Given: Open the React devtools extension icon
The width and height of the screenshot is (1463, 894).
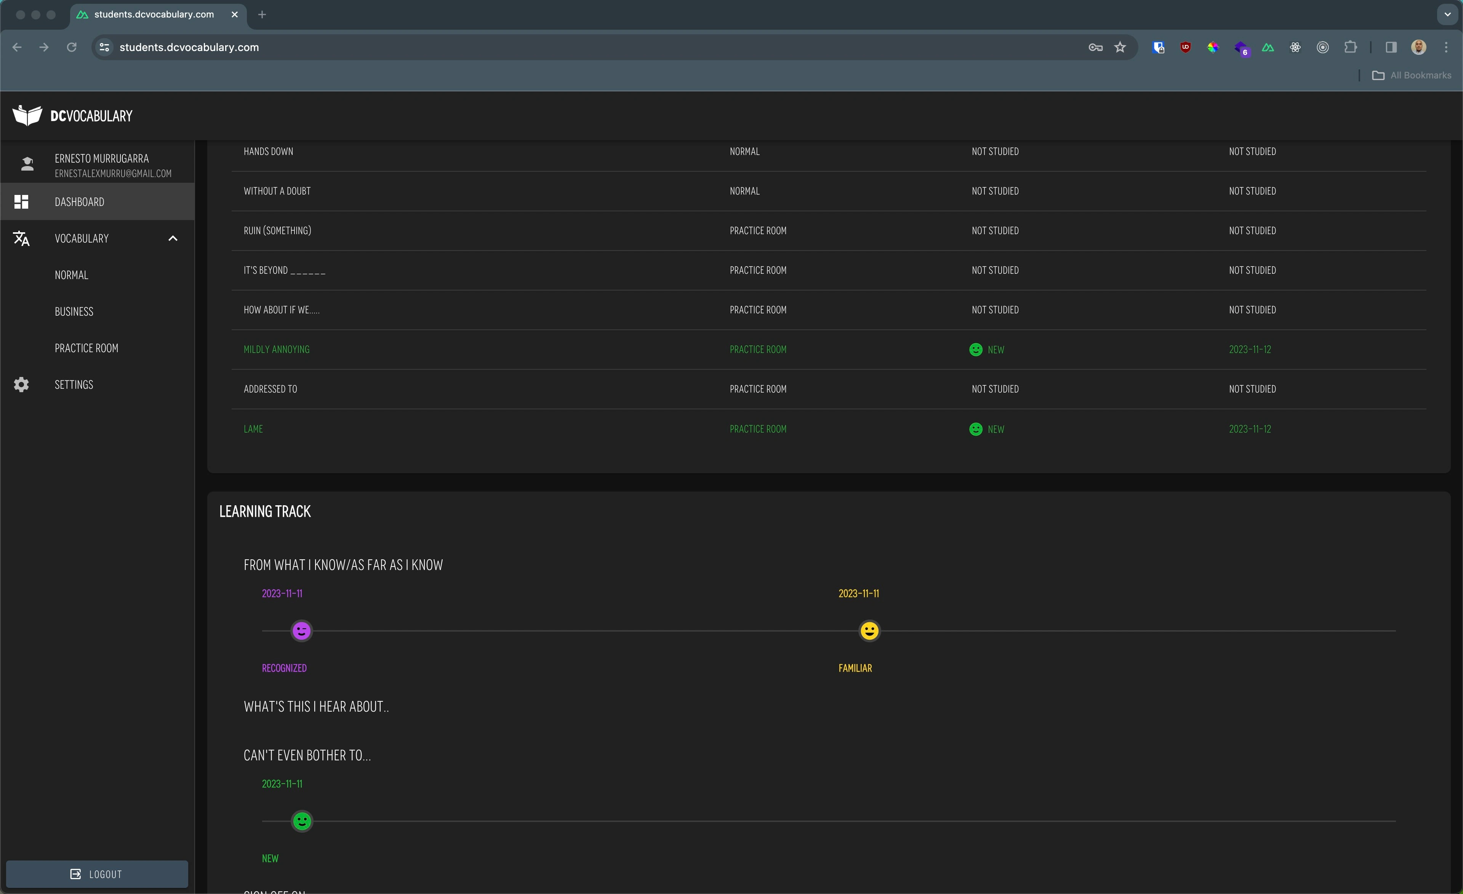Looking at the screenshot, I should 1295,48.
